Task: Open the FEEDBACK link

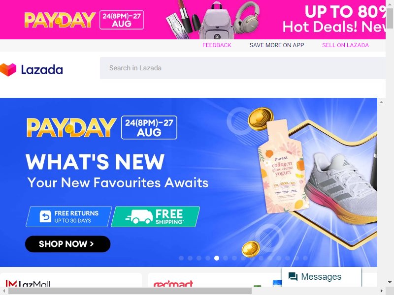Action: [x=217, y=45]
